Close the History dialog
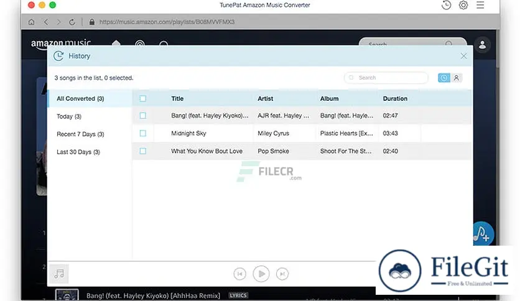Image resolution: width=520 pixels, height=301 pixels. tap(463, 56)
